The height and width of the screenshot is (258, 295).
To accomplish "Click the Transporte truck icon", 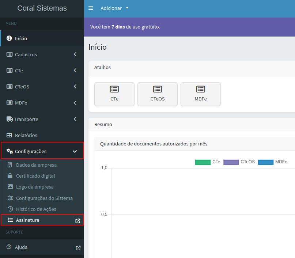I will click(10, 119).
